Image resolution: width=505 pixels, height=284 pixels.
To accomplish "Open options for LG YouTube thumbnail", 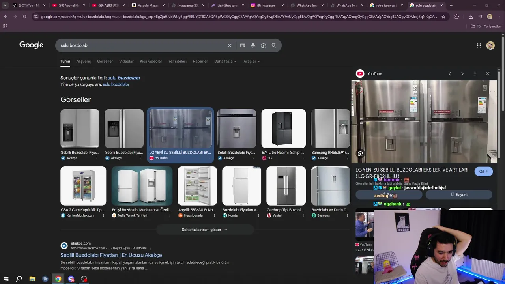I will [209, 158].
